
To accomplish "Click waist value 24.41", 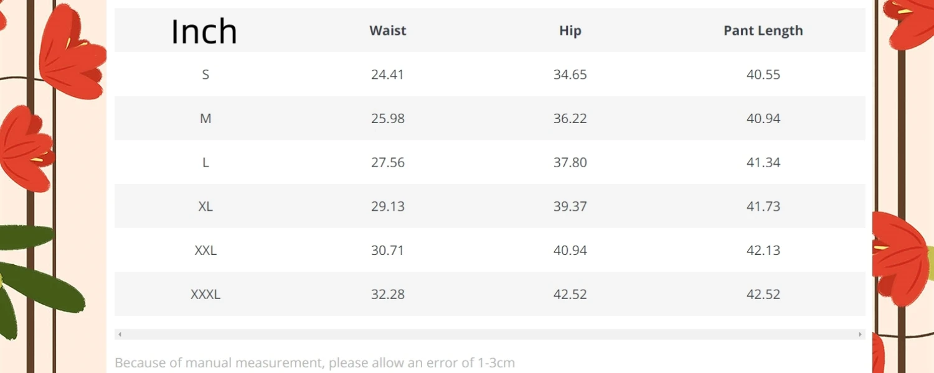I will coord(388,75).
